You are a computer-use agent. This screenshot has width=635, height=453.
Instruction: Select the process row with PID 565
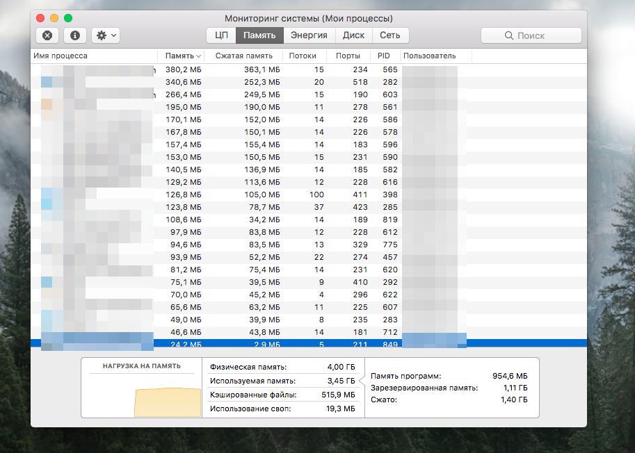coord(278,69)
